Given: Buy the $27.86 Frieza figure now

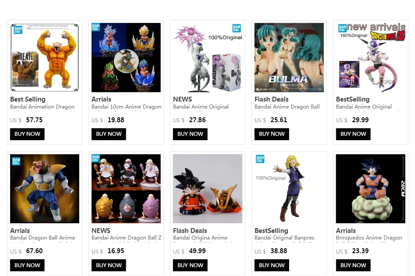Looking at the screenshot, I should 190,134.
